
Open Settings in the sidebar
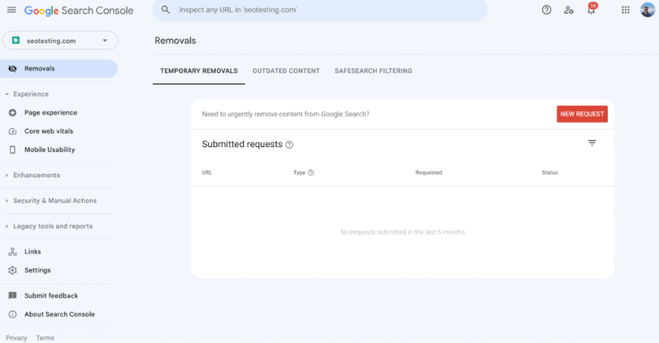click(x=38, y=270)
